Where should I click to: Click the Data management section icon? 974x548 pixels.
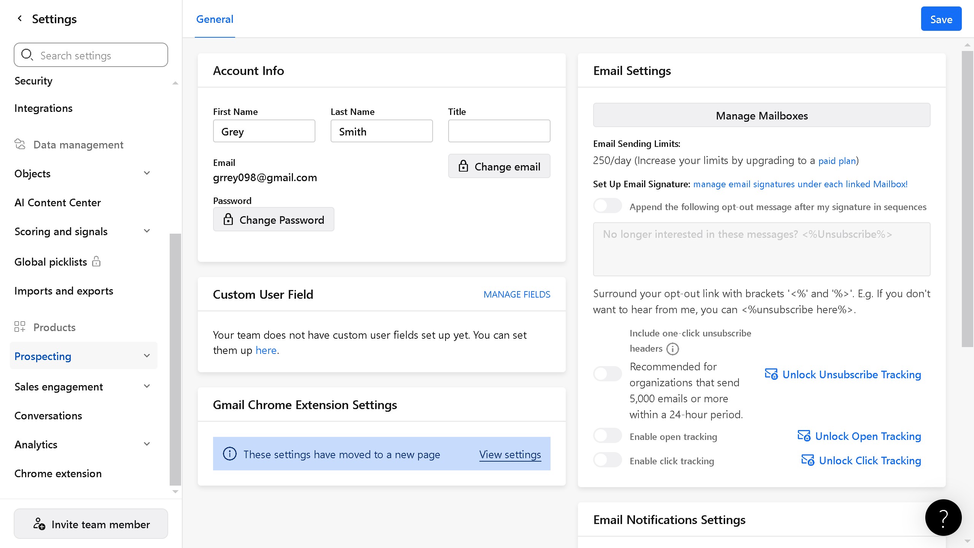(x=20, y=144)
